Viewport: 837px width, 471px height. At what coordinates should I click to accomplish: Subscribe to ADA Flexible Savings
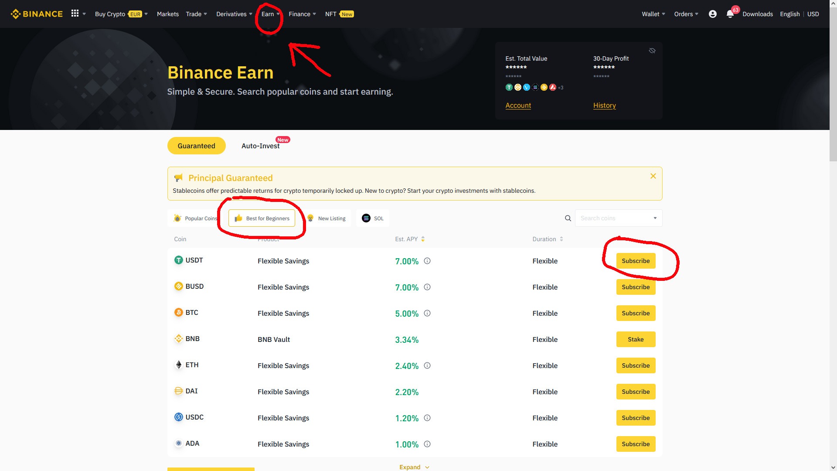click(636, 444)
